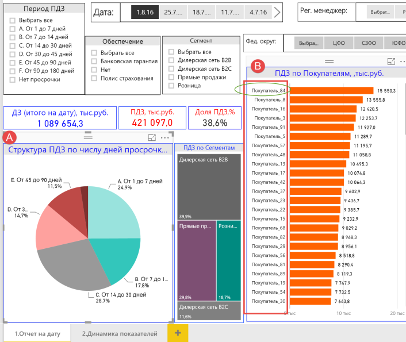Click 'Выбра...' in Фед. округ slicer
The width and height of the screenshot is (406, 342).
click(x=309, y=43)
